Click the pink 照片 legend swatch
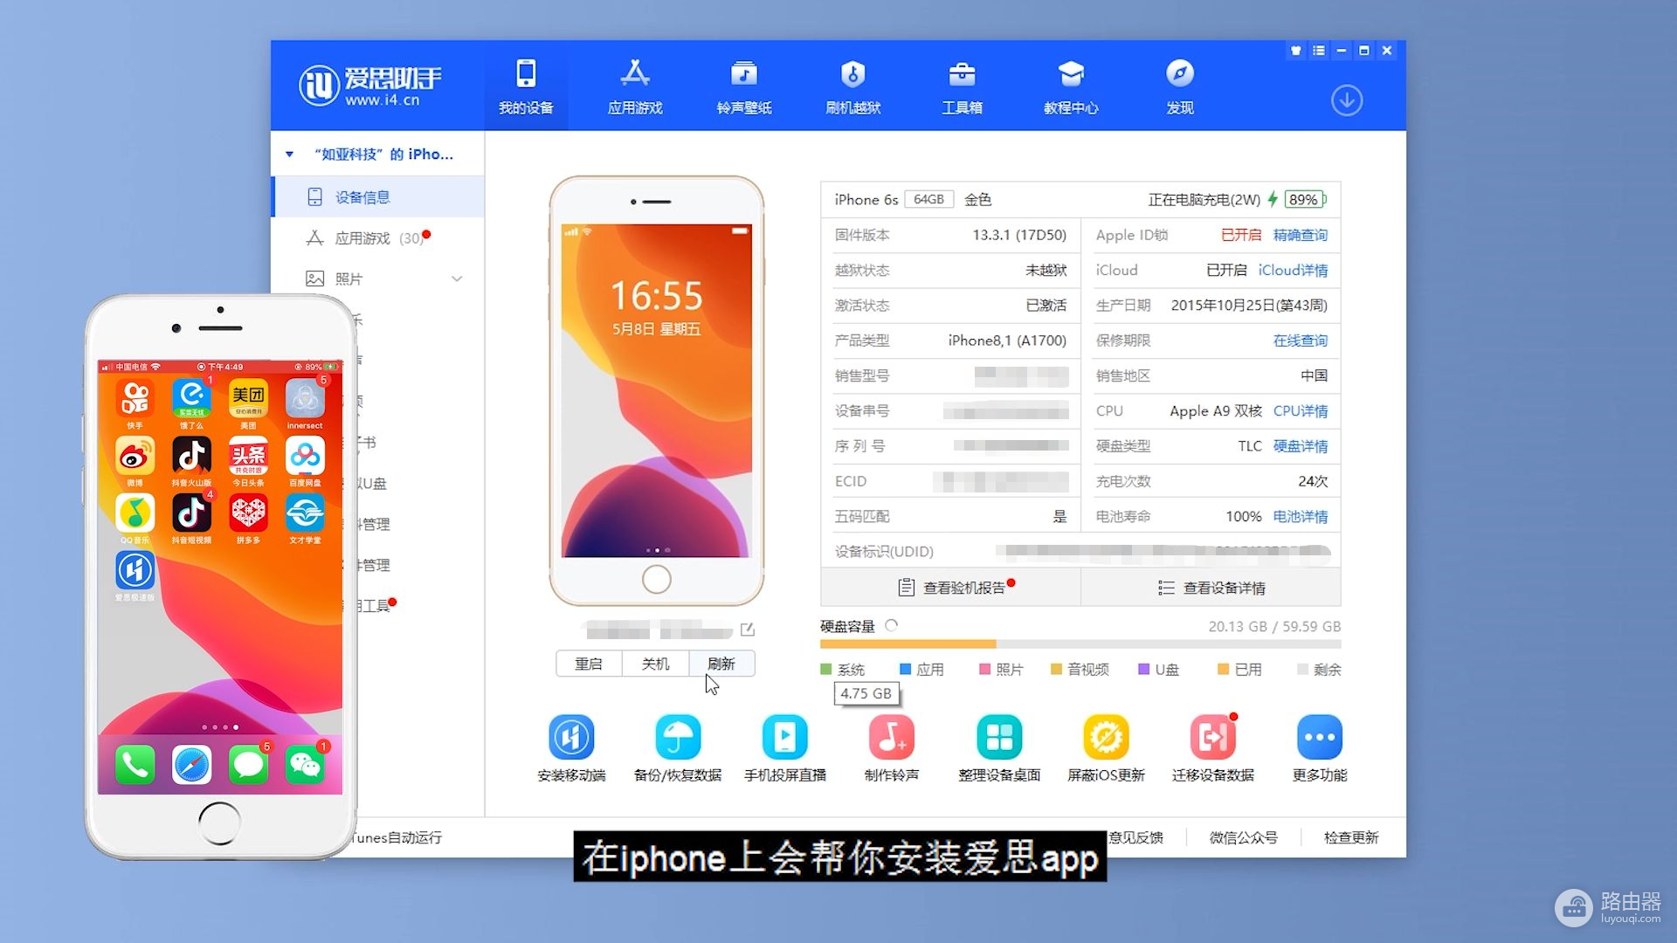Screen dimensions: 1677x943 pos(984,670)
